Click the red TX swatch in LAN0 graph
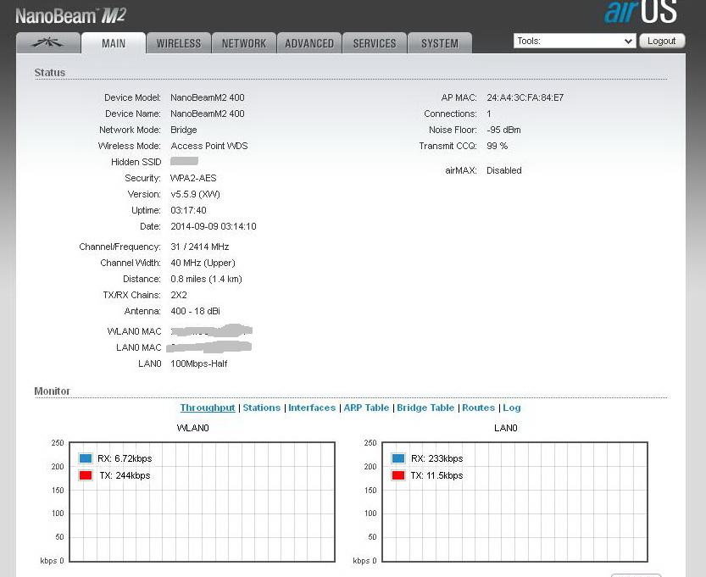 point(398,475)
